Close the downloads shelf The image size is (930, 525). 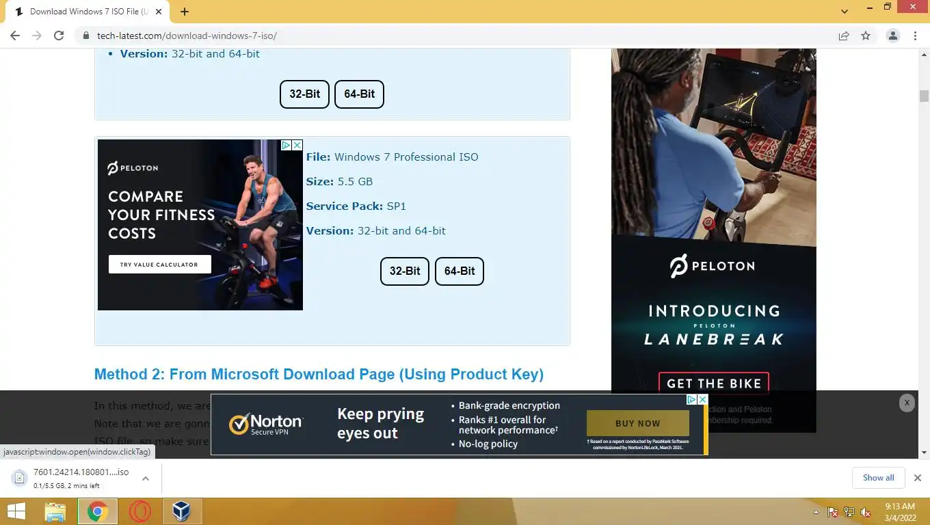(x=918, y=478)
